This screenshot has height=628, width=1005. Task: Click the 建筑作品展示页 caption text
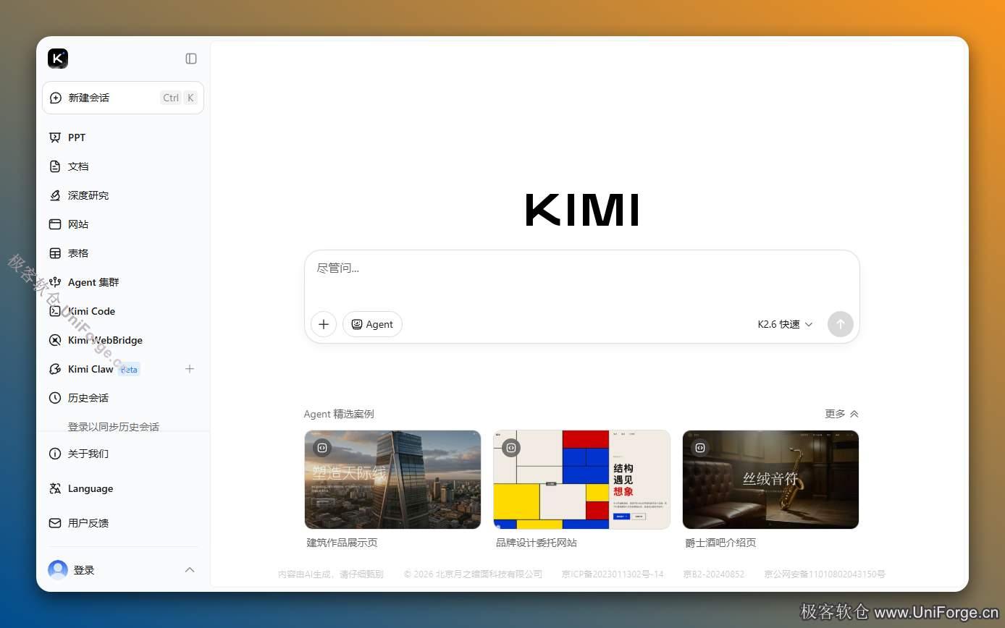(342, 543)
